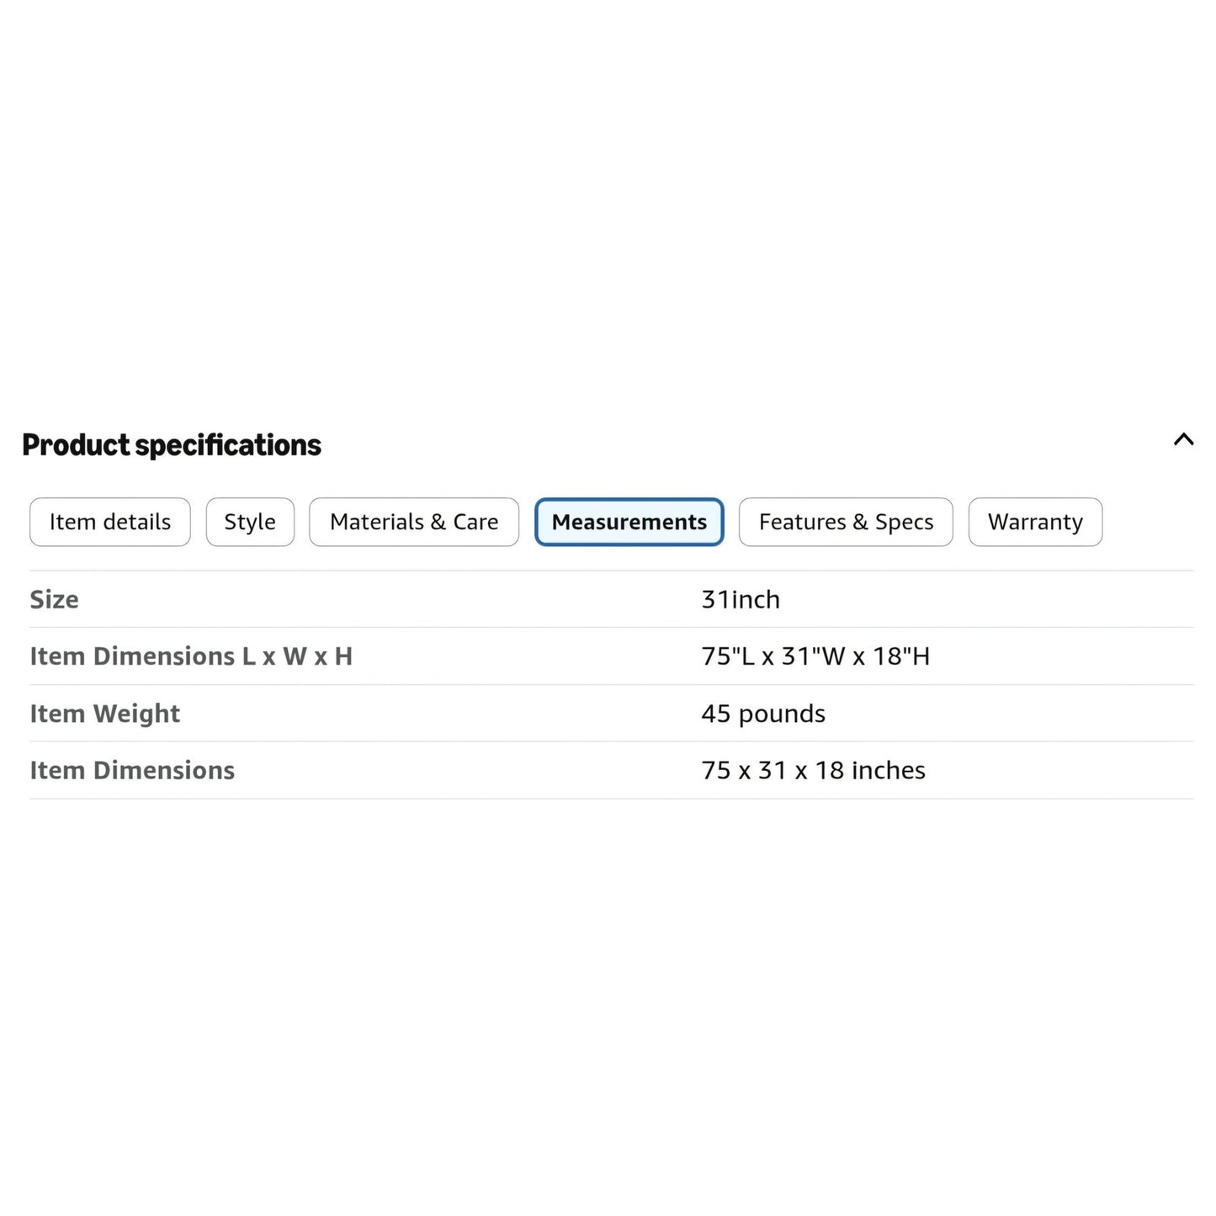Go to Style specifications pill
Screen dimensions: 1216x1216
pyautogui.click(x=250, y=522)
